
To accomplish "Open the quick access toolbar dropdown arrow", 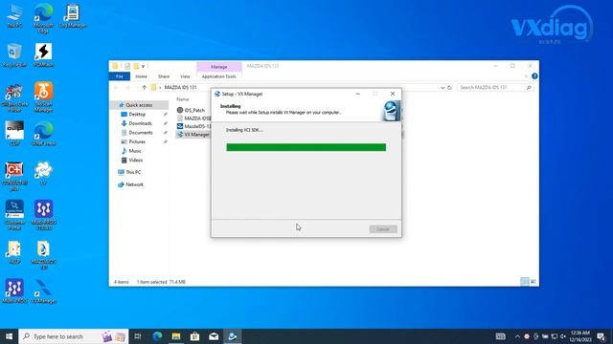I will point(143,66).
